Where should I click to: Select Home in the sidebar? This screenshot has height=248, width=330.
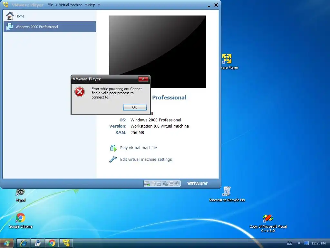tap(50, 16)
